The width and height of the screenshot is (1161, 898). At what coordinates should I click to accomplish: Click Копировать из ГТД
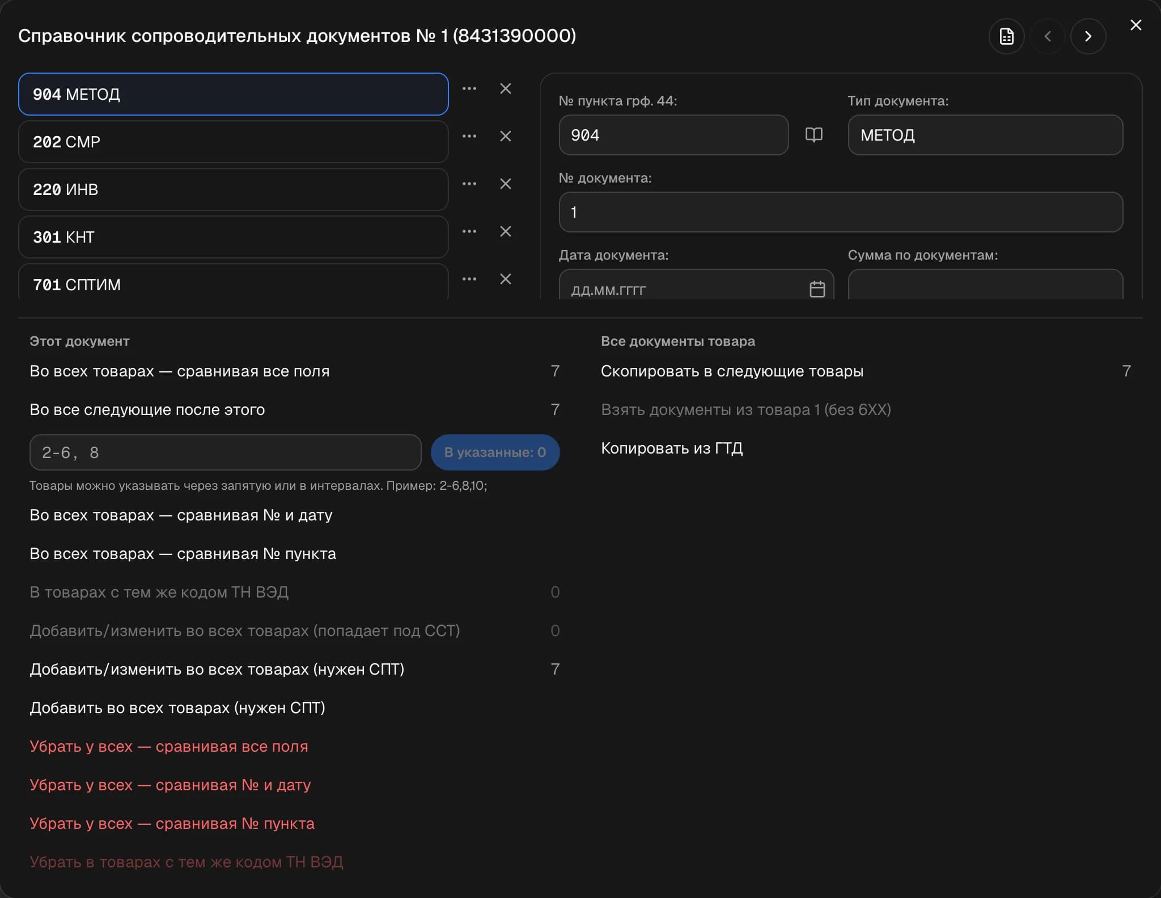866,448
